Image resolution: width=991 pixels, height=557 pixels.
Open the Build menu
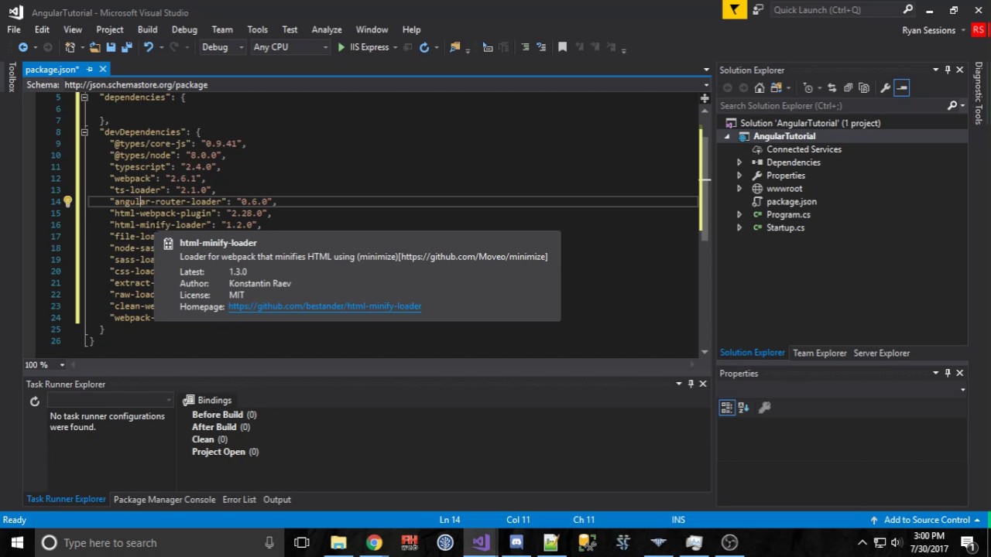147,29
